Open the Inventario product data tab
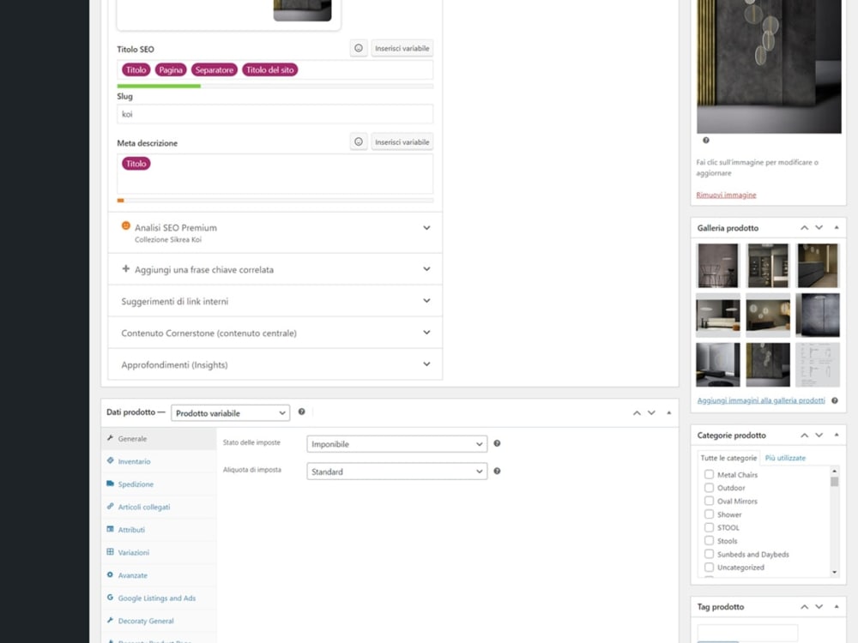 pos(159,461)
